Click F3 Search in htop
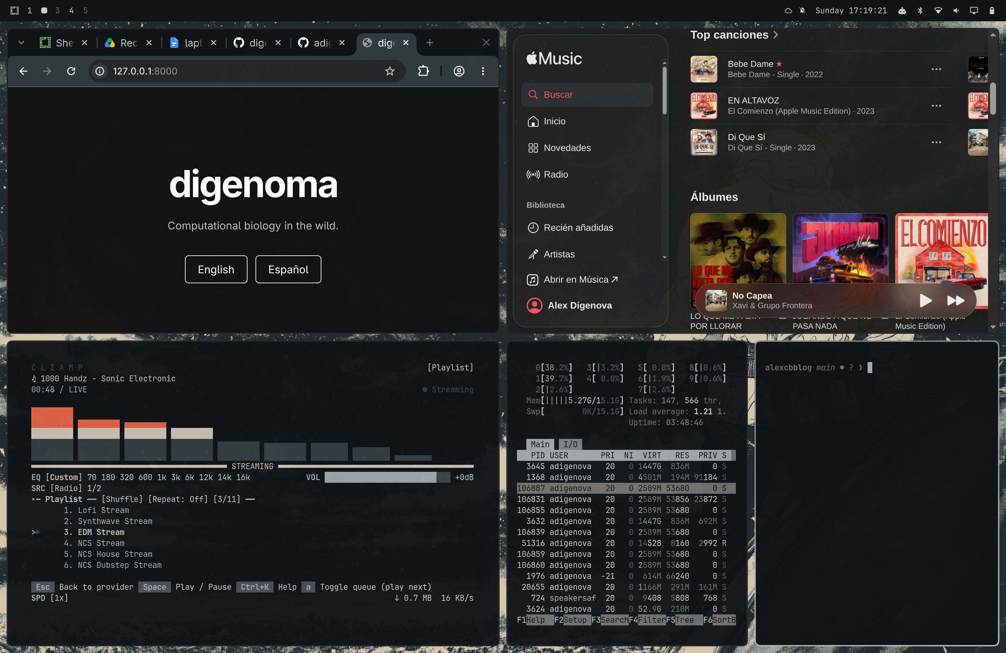The height and width of the screenshot is (653, 1006). coord(609,620)
